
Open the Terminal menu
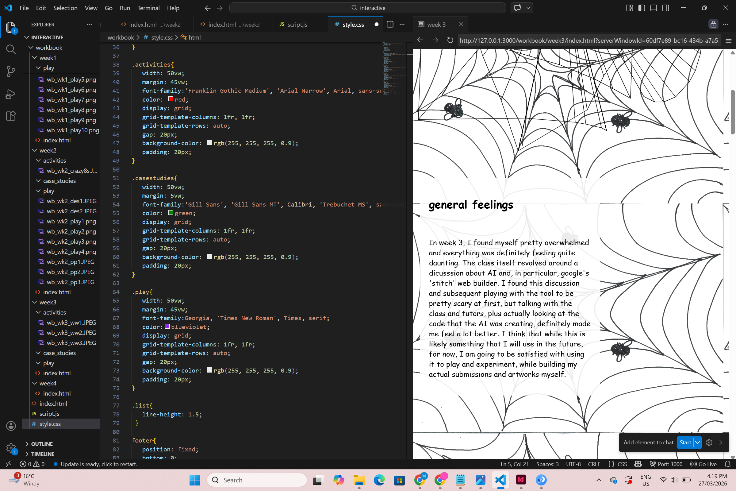click(148, 8)
